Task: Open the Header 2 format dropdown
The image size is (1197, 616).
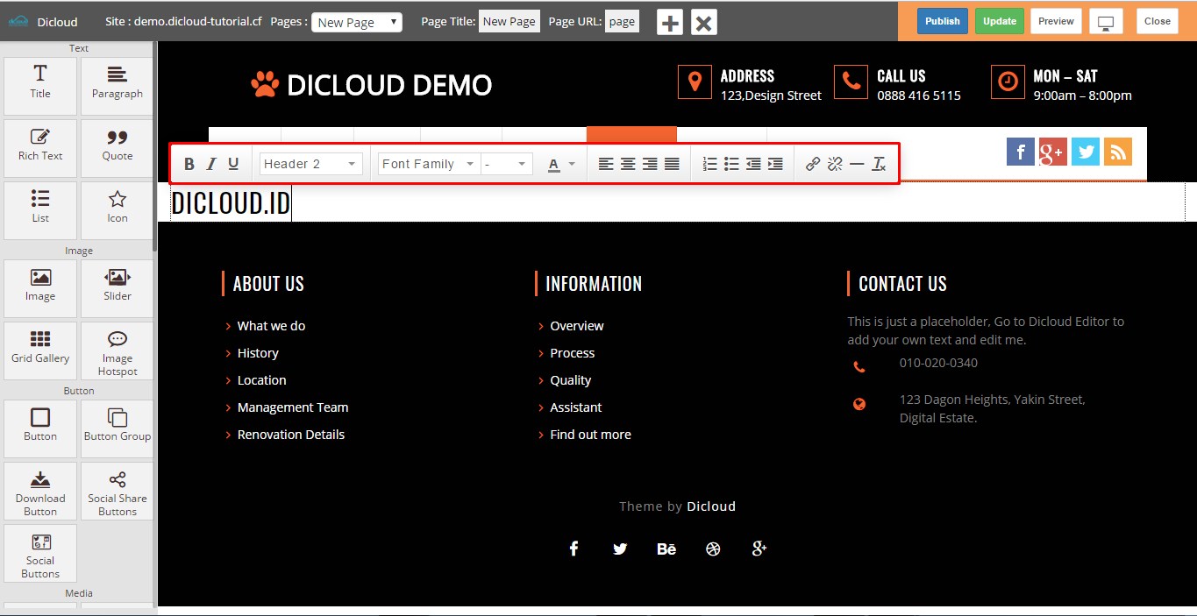Action: tap(311, 164)
